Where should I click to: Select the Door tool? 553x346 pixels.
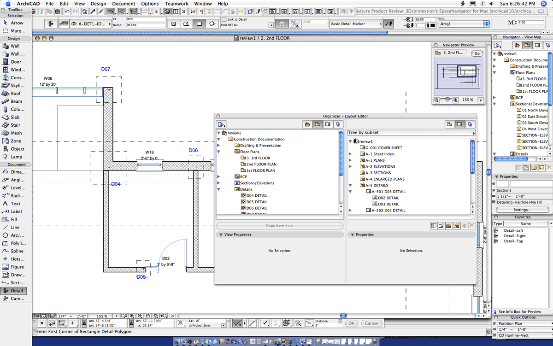(16, 62)
